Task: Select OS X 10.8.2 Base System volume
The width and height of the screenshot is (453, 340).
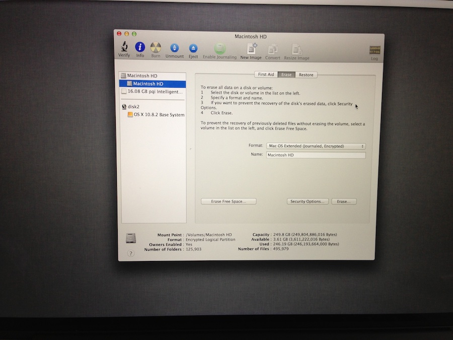Action: tap(156, 114)
